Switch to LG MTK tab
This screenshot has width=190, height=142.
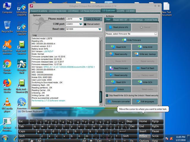point(121,11)
